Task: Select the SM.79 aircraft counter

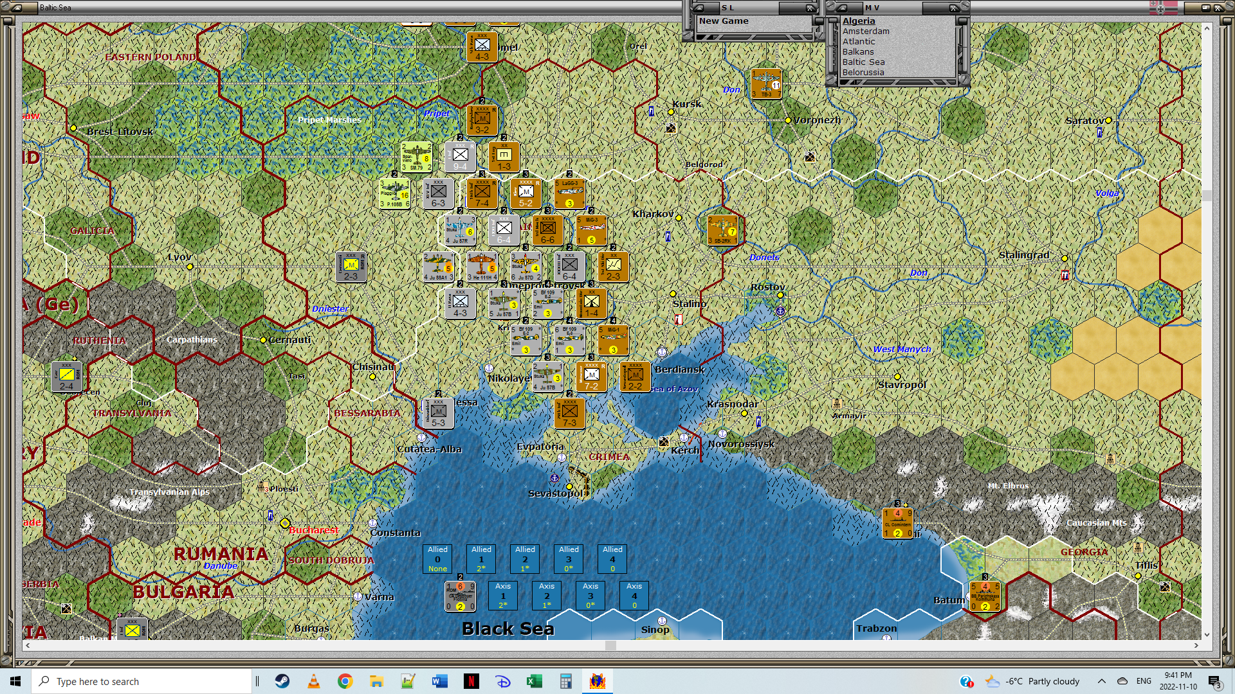Action: [416, 157]
